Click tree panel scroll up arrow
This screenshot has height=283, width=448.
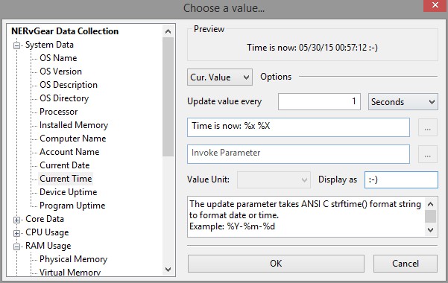point(168,31)
